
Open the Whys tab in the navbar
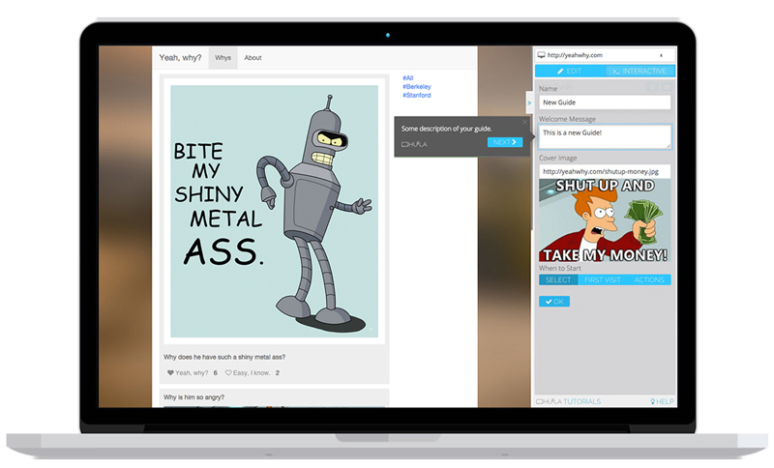point(223,58)
